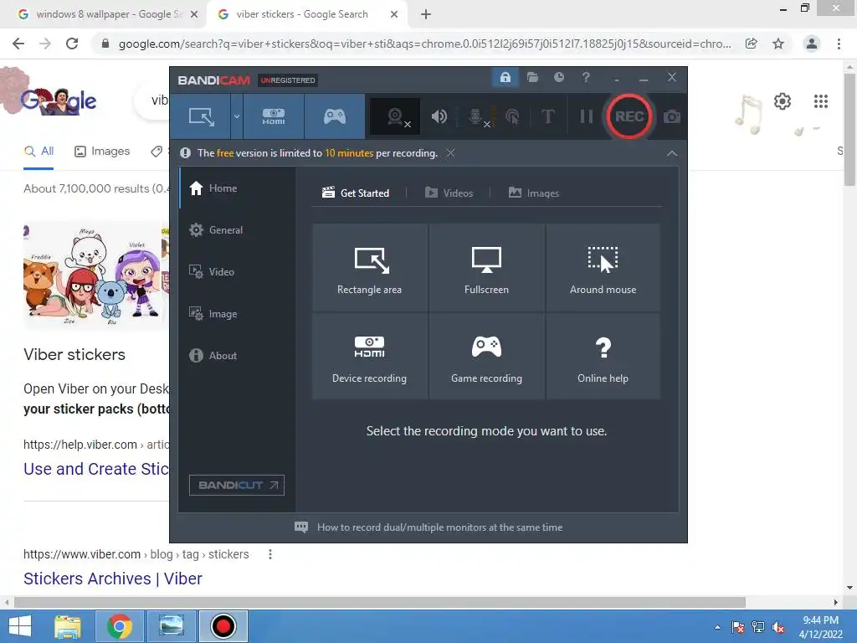Select the All results filter on Google
Screen dimensions: 857x643
tap(38, 152)
